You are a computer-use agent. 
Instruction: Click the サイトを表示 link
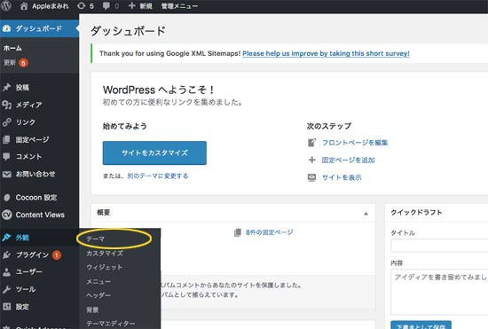click(342, 177)
